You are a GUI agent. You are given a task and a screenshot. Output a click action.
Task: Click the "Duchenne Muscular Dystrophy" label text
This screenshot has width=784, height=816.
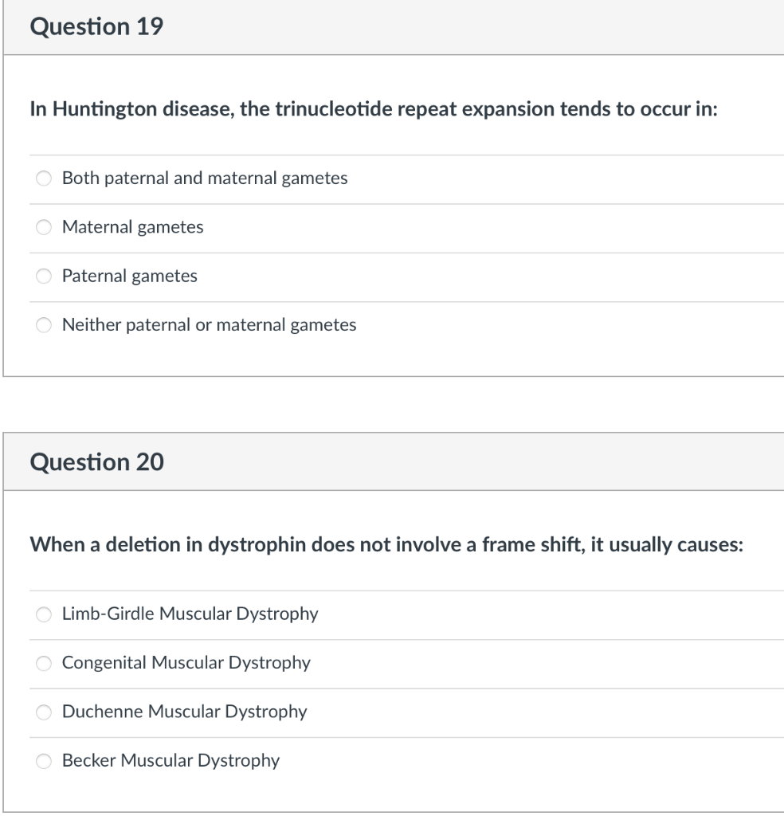click(x=184, y=712)
